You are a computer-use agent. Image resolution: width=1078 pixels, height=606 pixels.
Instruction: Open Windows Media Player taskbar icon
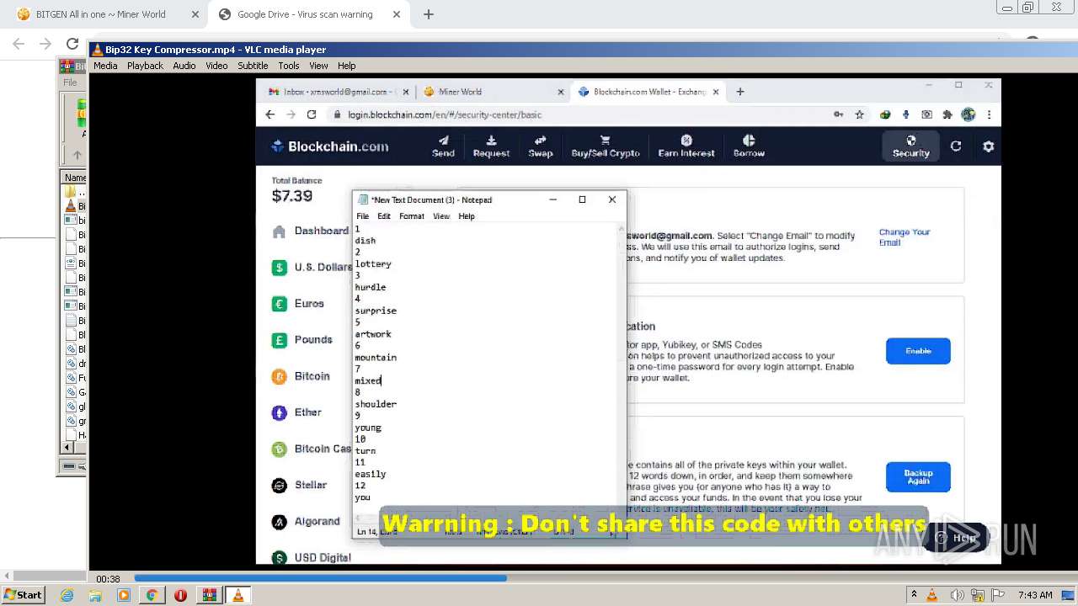pos(124,595)
